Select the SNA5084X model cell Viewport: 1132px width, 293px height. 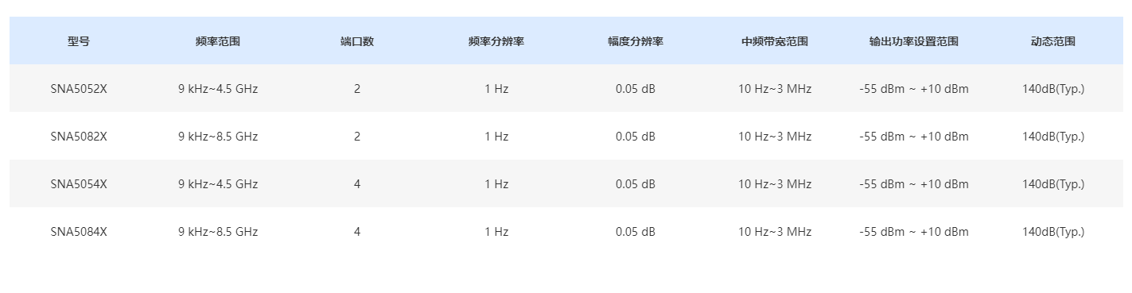[x=79, y=232]
